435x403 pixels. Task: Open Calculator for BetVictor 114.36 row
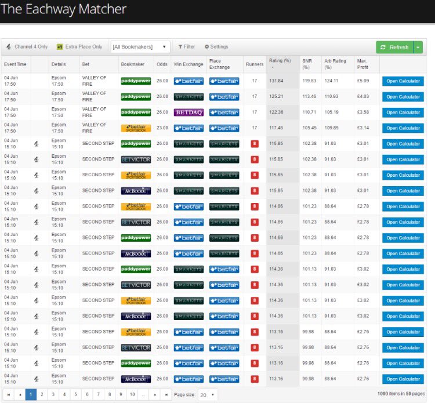(x=403, y=285)
